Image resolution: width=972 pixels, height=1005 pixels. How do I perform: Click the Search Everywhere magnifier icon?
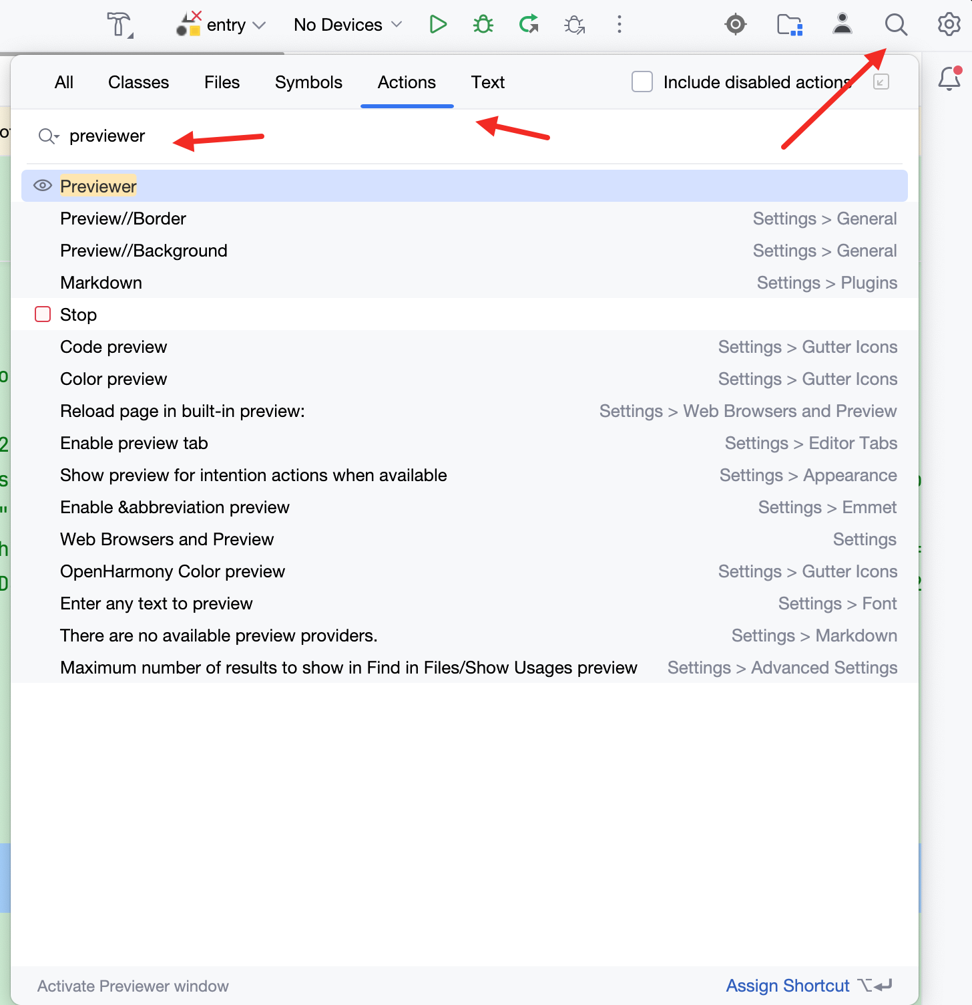896,25
